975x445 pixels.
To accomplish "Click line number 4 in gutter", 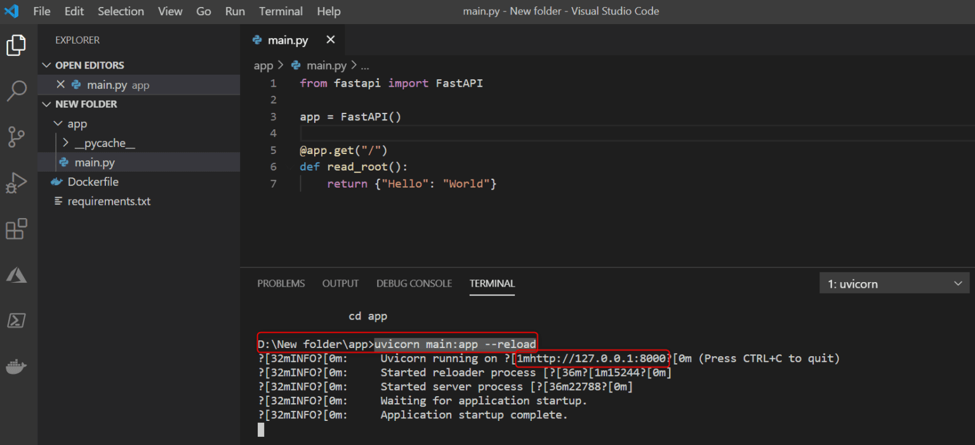I will [x=273, y=133].
